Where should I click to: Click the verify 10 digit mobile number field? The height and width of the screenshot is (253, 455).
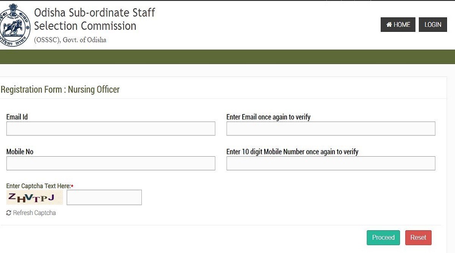click(331, 163)
